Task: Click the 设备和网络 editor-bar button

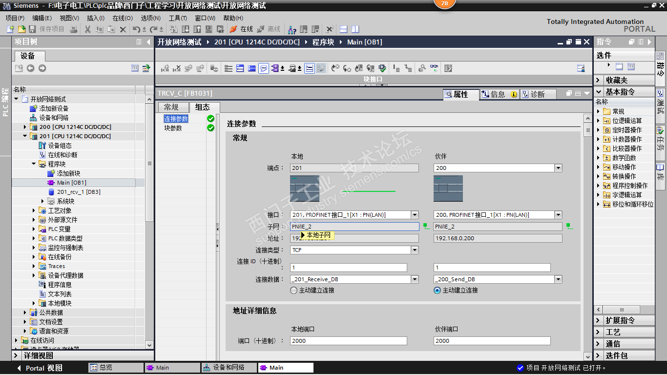Action: 229,368
